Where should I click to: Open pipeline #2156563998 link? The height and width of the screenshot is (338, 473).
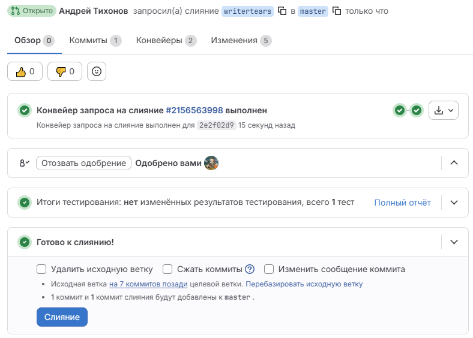click(194, 110)
